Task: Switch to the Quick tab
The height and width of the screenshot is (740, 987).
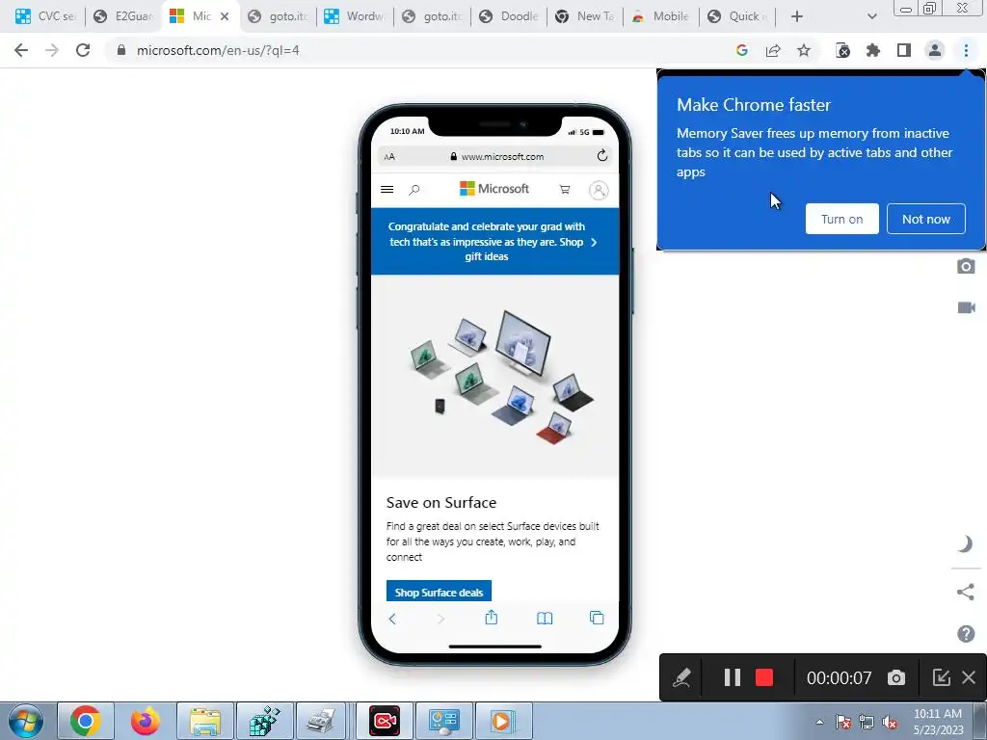Action: click(737, 16)
